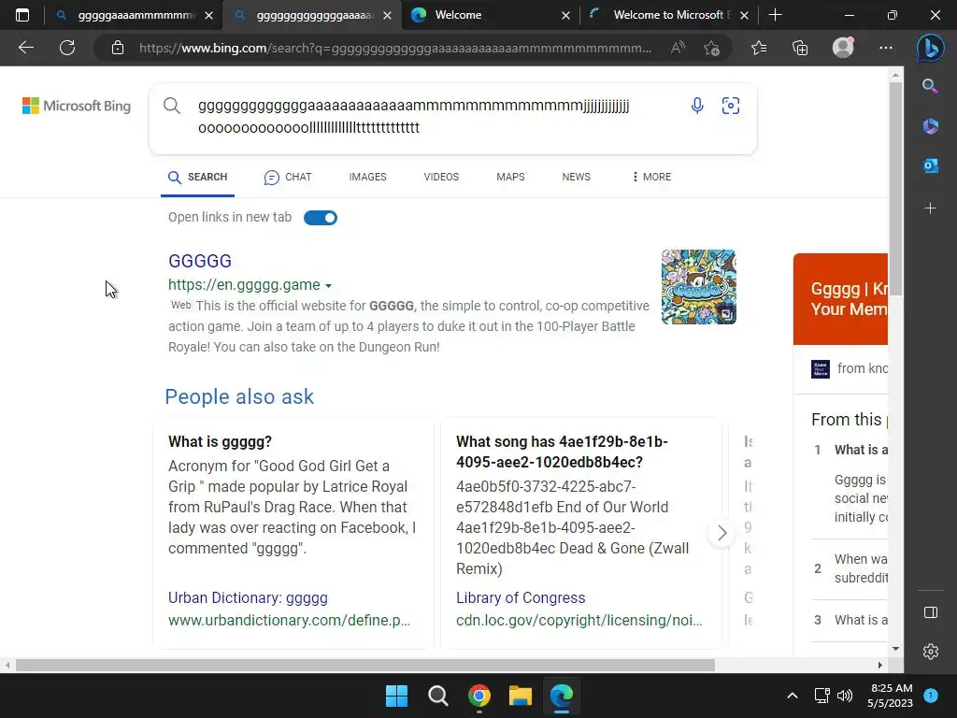This screenshot has width=957, height=718.
Task: Open File Explorer from taskbar
Action: click(x=520, y=696)
